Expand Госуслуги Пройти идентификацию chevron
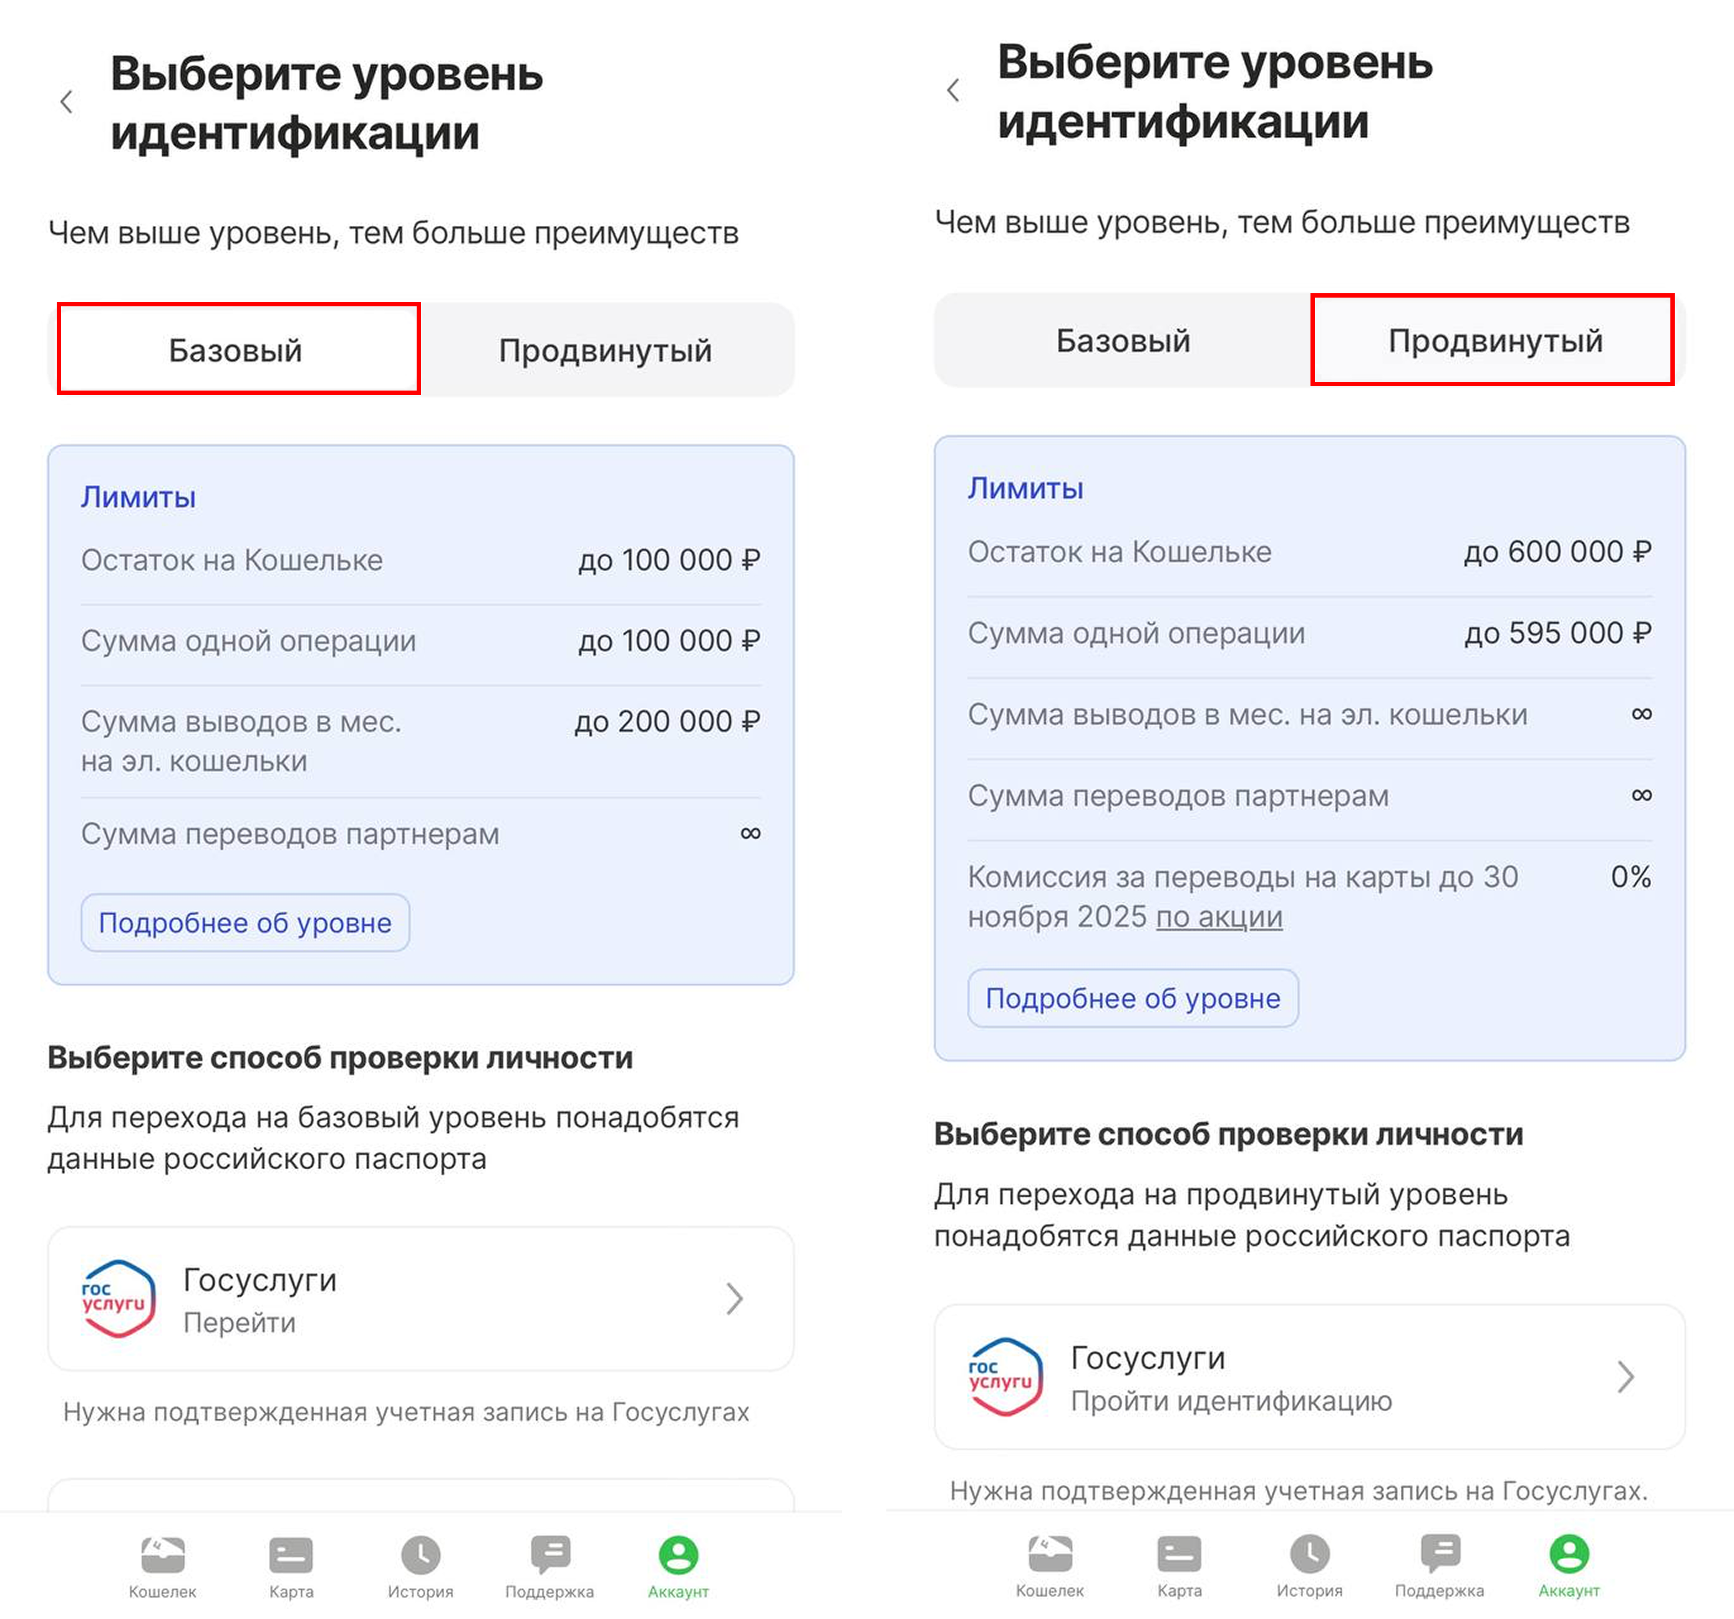Image resolution: width=1734 pixels, height=1619 pixels. tap(1625, 1378)
